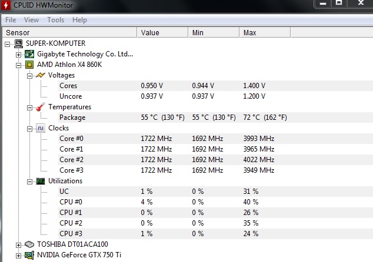Click the Gigabyte motherboard icon
The height and width of the screenshot is (262, 373).
pos(29,54)
